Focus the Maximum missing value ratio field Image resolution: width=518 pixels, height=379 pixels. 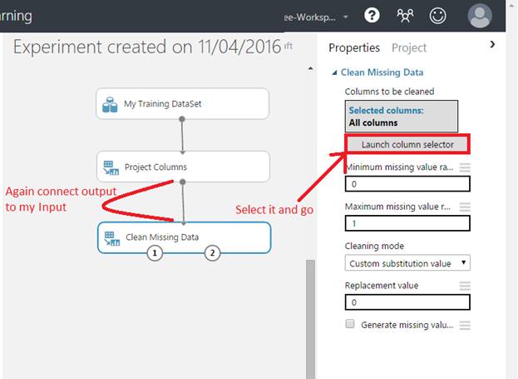[407, 223]
